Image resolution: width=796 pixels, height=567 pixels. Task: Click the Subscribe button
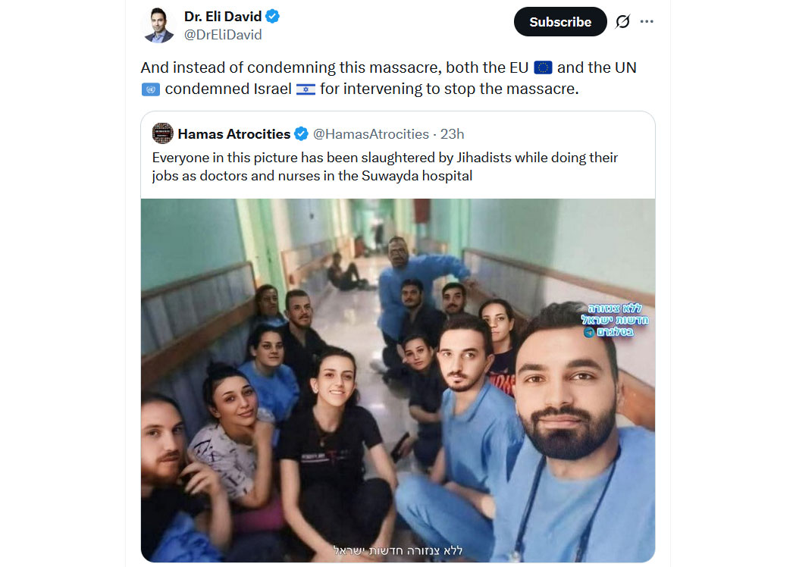560,22
